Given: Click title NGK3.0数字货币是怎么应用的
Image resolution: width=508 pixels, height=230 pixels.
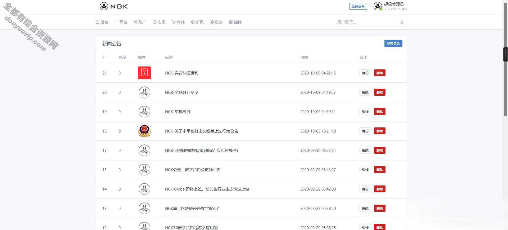Looking at the screenshot, I should [x=191, y=227].
